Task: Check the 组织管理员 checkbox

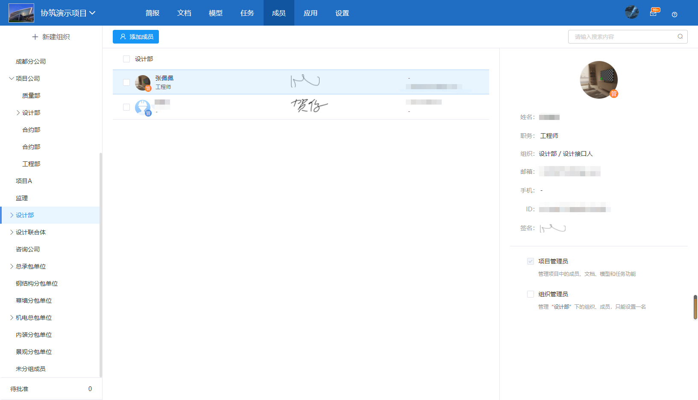Action: (531, 294)
